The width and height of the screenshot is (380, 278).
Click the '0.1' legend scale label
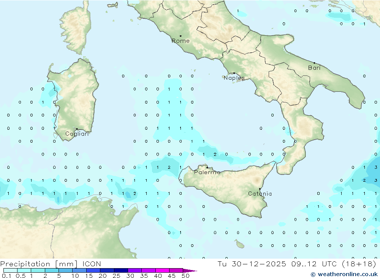click(6, 276)
